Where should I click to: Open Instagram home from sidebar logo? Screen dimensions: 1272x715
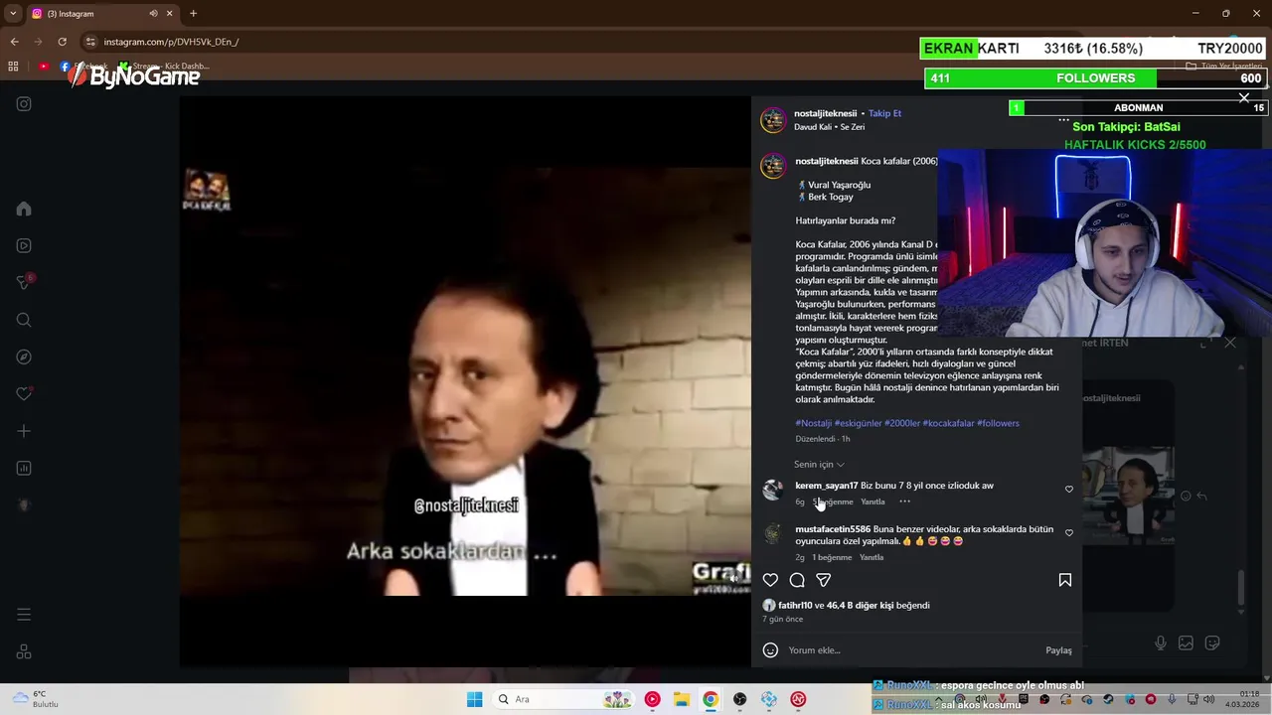coord(24,104)
